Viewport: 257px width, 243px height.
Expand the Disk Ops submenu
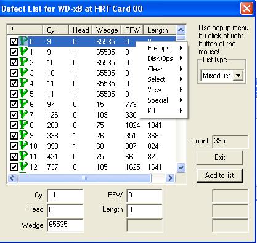point(162,58)
